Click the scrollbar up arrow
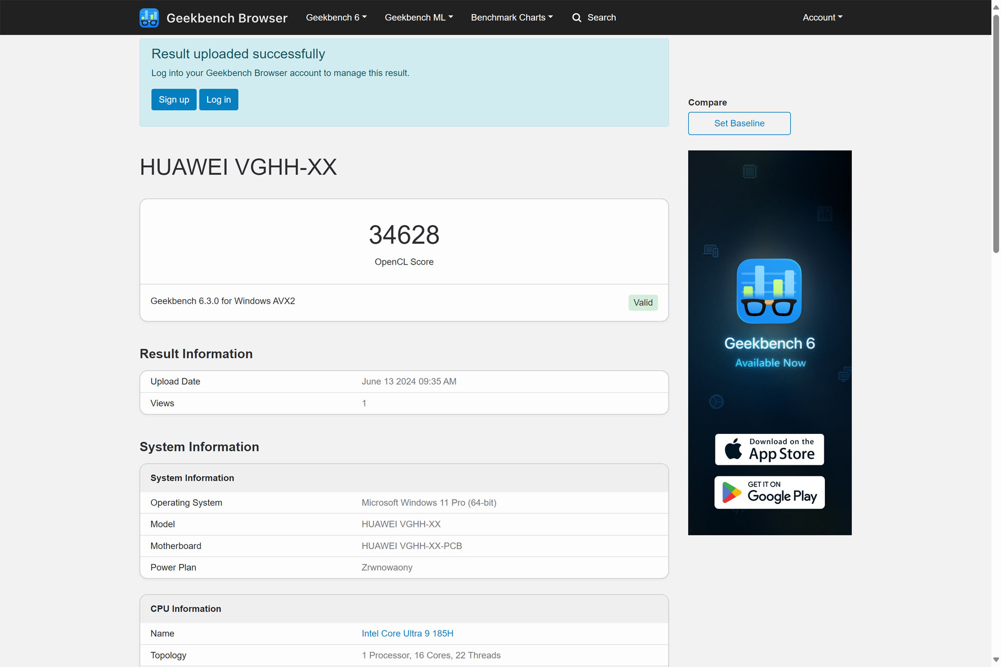The width and height of the screenshot is (1001, 667). [x=996, y=7]
